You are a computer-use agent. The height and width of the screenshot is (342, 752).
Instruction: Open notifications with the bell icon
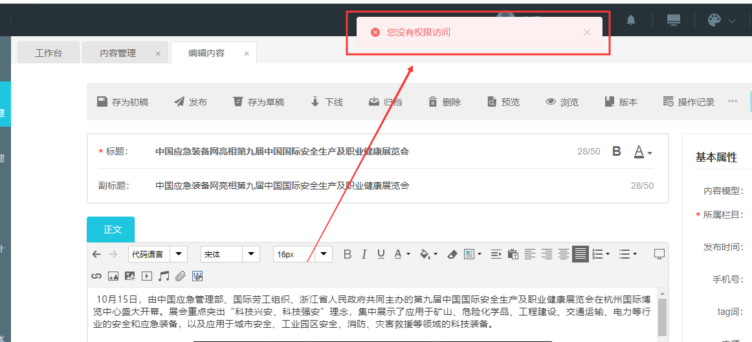click(x=631, y=20)
